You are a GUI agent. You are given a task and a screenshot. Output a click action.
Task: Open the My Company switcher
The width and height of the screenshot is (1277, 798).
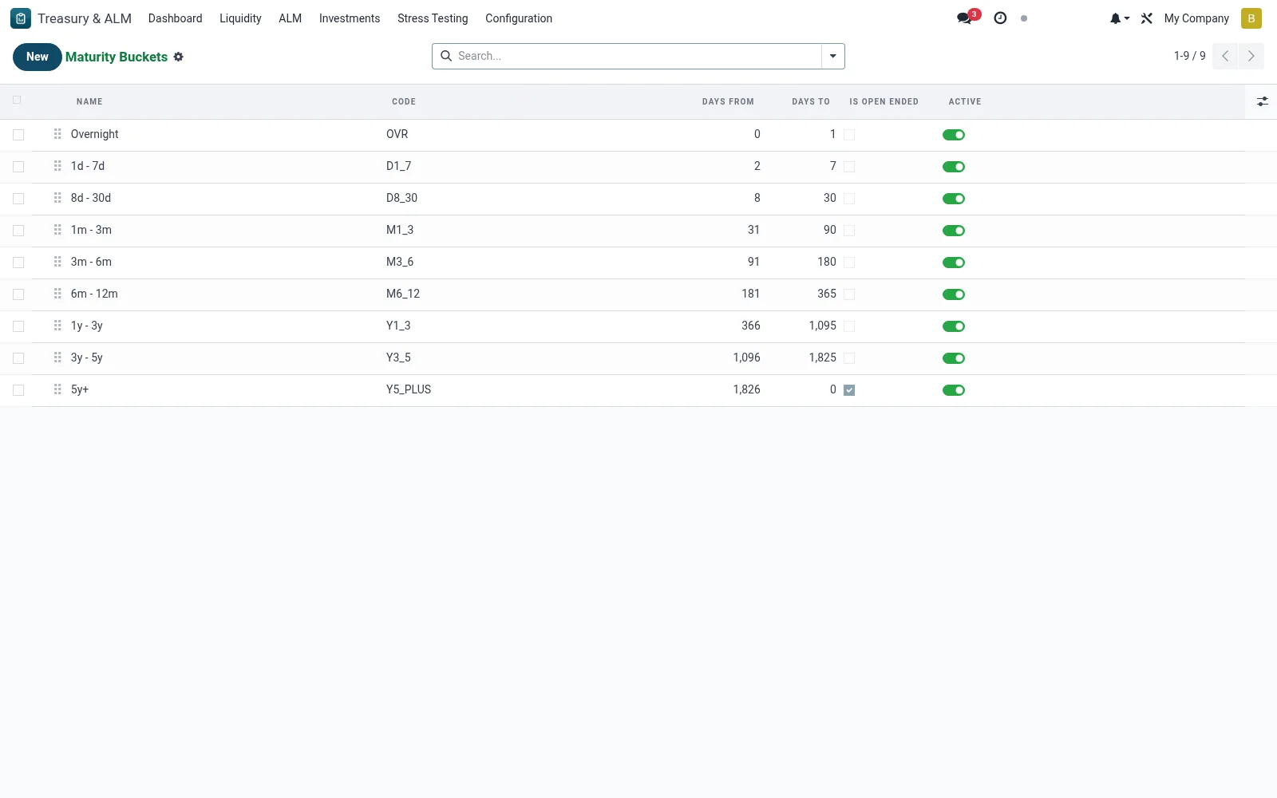[x=1196, y=18]
